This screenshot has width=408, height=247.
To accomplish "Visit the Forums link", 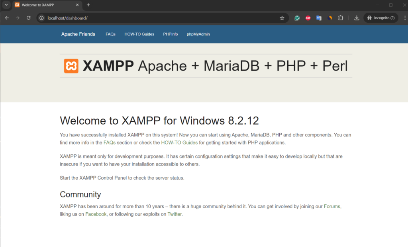I will click(x=332, y=206).
